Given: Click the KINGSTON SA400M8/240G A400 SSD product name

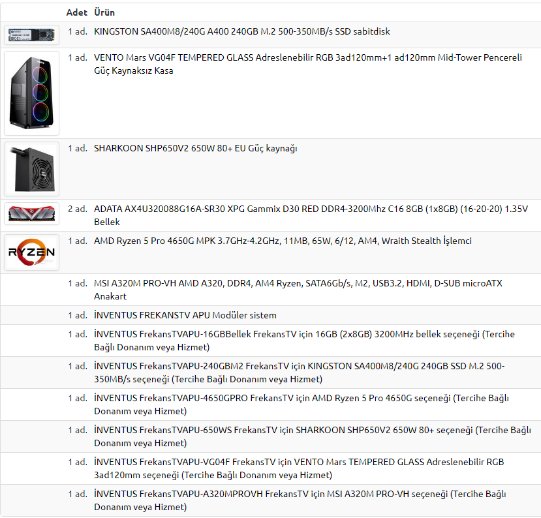Looking at the screenshot, I should (x=242, y=31).
